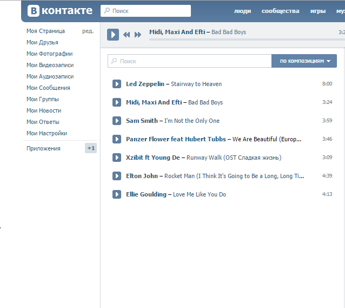Image resolution: width=345 pixels, height=308 pixels.
Task: Click 'Led Zeppelin' artist name
Action: coord(145,84)
